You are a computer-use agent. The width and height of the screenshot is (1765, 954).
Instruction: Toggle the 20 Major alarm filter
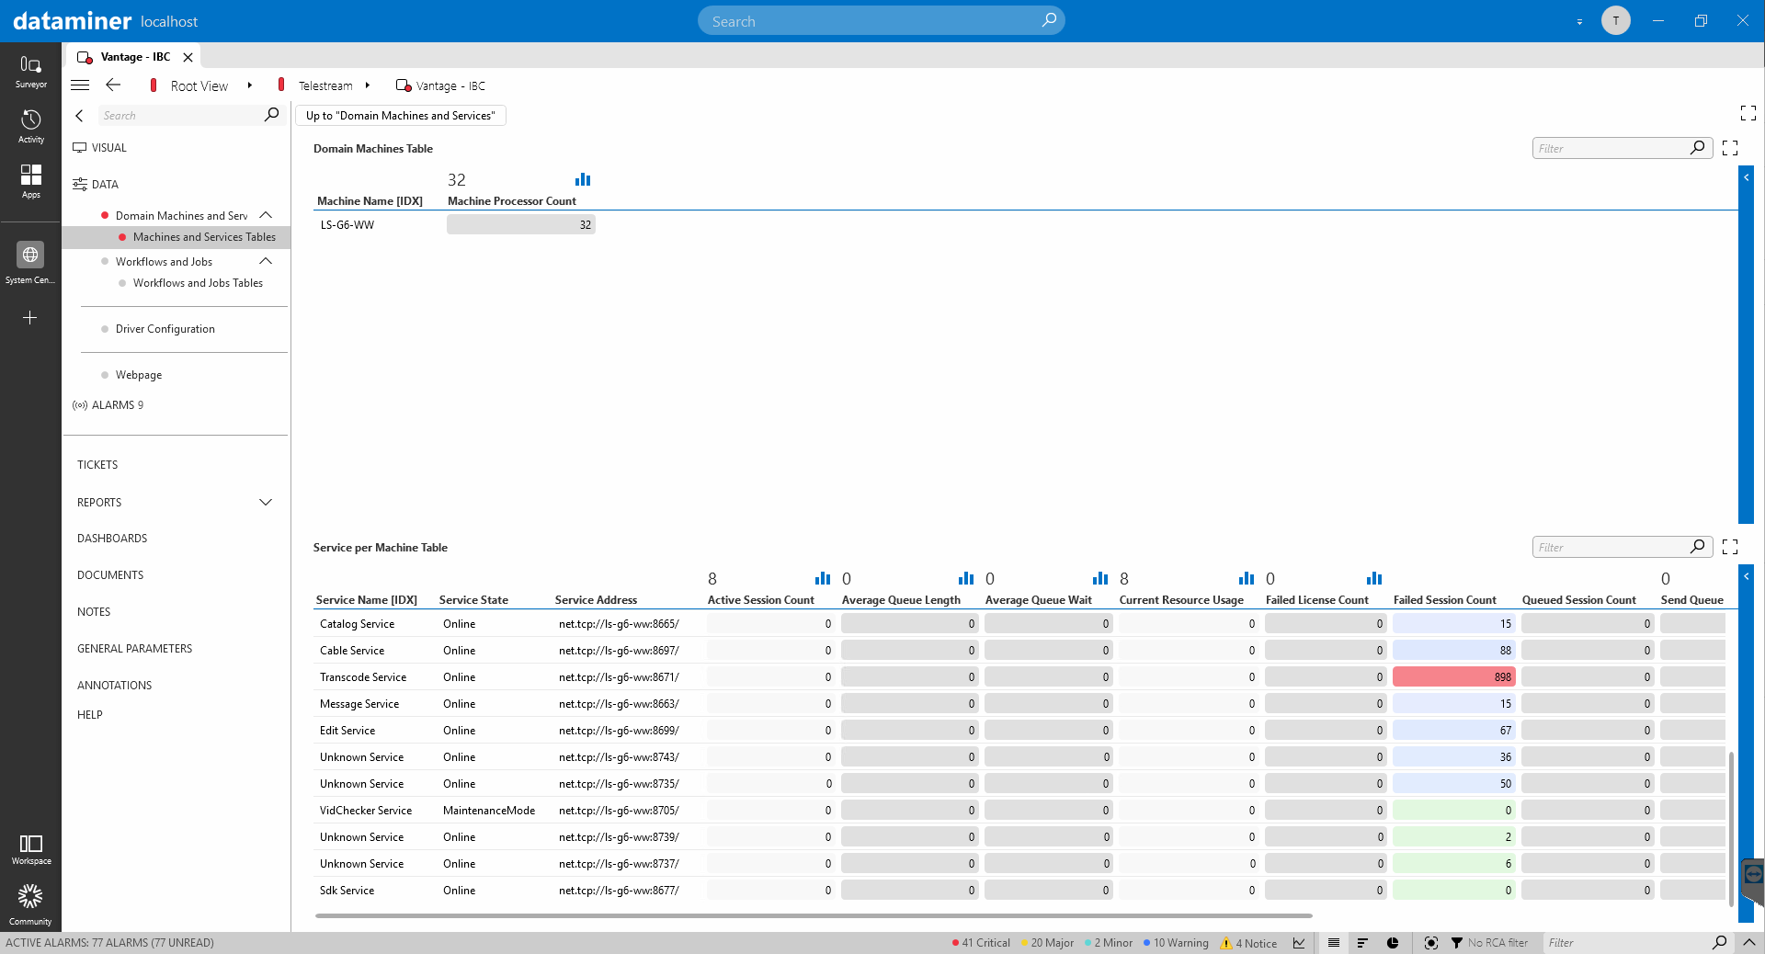(1047, 943)
